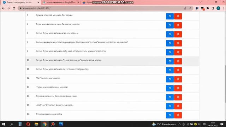Screen dimensions: 226x127
Task: Select question row 16 text
Action: [49, 114]
